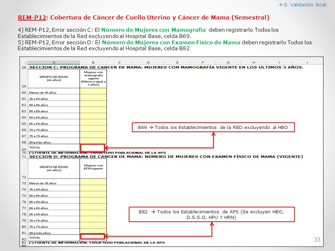The image size is (335, 251).
Task: Click the slide page number 33
Action: (317, 239)
